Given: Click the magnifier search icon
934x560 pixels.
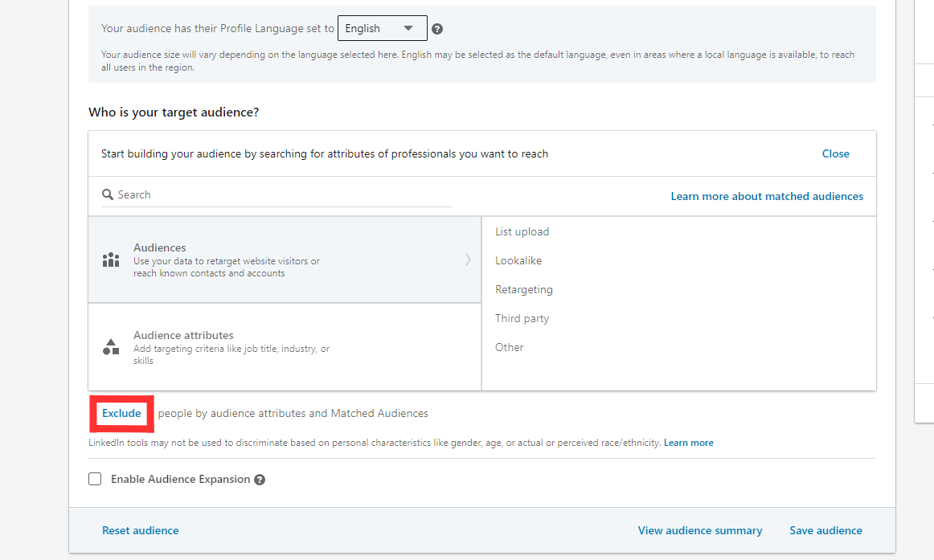Looking at the screenshot, I should [x=108, y=194].
